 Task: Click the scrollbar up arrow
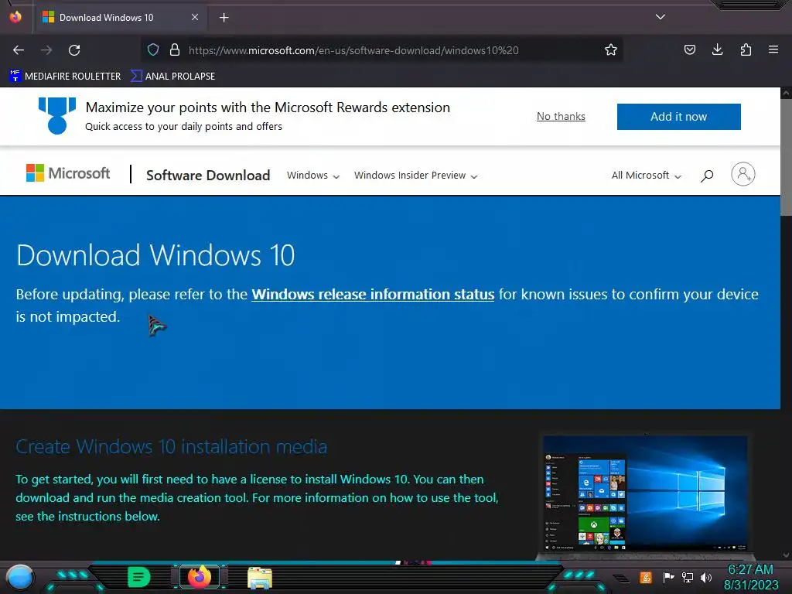(786, 93)
